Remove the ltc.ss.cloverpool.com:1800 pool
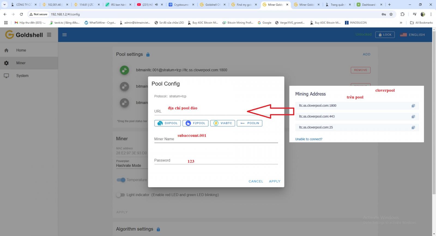This screenshot has height=236, width=436. pos(361,70)
